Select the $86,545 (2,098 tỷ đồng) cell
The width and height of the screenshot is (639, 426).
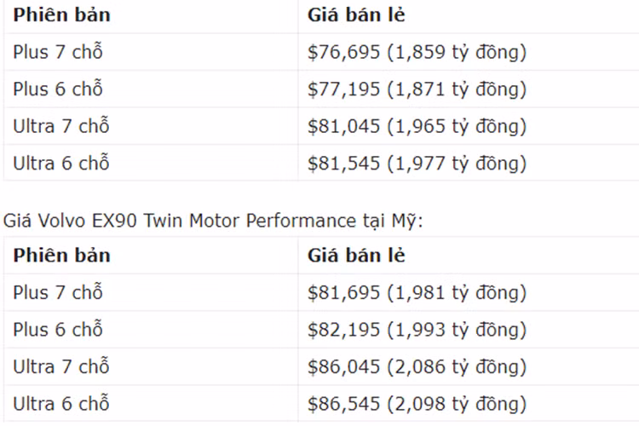(417, 404)
